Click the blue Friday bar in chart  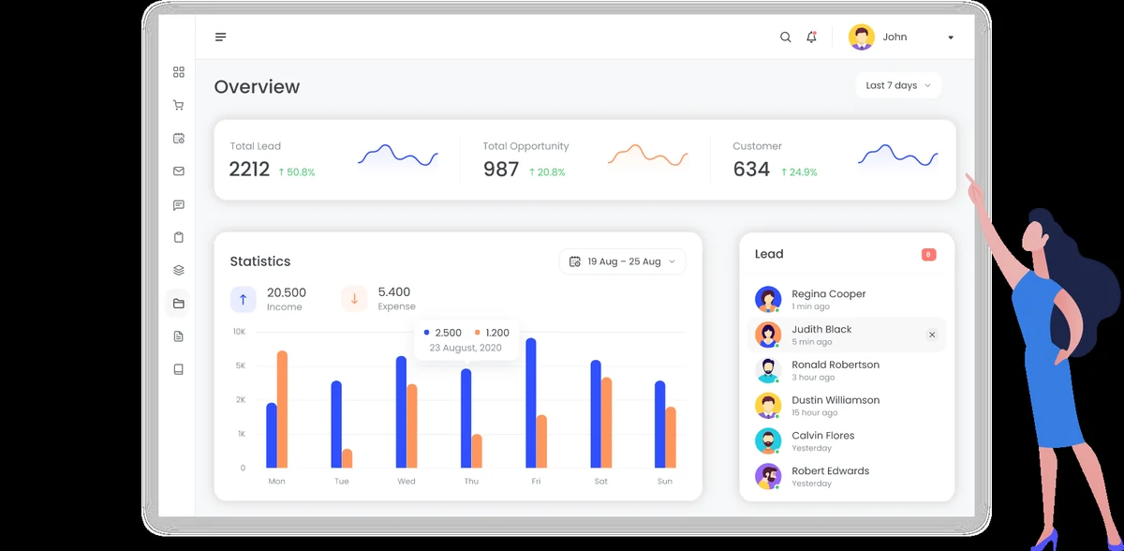coord(531,403)
